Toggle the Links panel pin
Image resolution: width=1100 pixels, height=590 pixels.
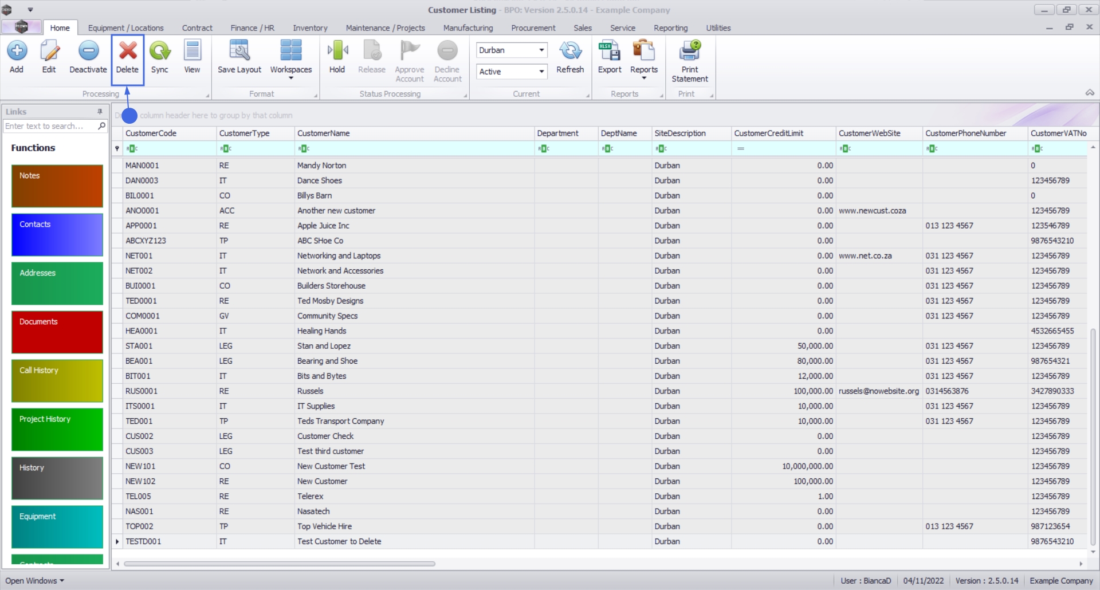(x=100, y=112)
